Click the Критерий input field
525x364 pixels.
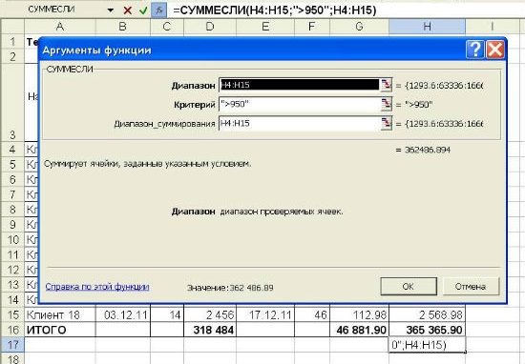click(300, 104)
